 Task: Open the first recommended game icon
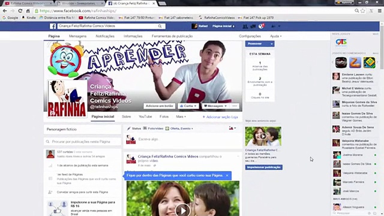point(341,62)
